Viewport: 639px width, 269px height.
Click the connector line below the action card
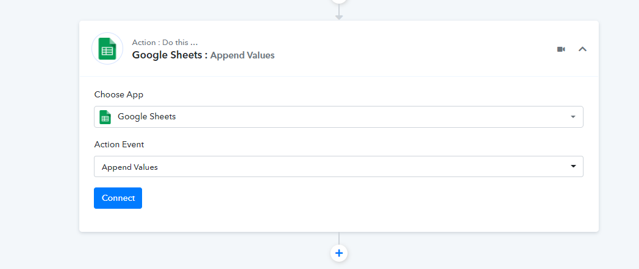pyautogui.click(x=338, y=239)
